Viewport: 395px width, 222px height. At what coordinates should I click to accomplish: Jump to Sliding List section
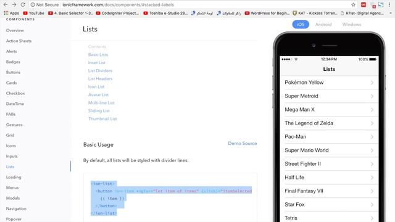[x=99, y=111]
